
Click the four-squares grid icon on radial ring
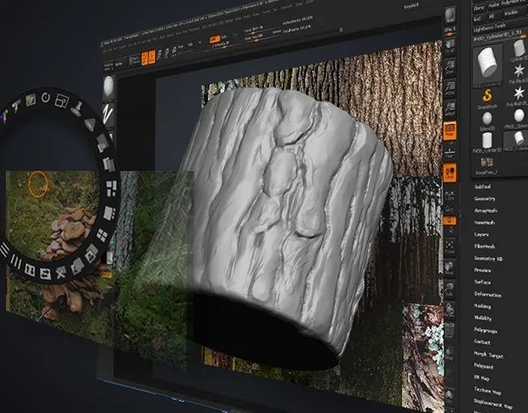pos(102,235)
